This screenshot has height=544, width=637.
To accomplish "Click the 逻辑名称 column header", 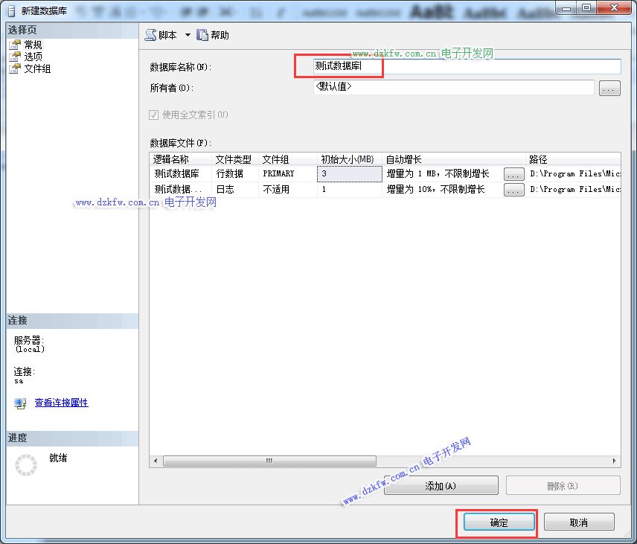I will pyautogui.click(x=180, y=159).
